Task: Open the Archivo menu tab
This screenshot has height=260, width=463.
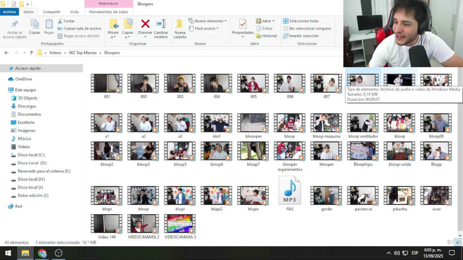Action: click(x=9, y=12)
